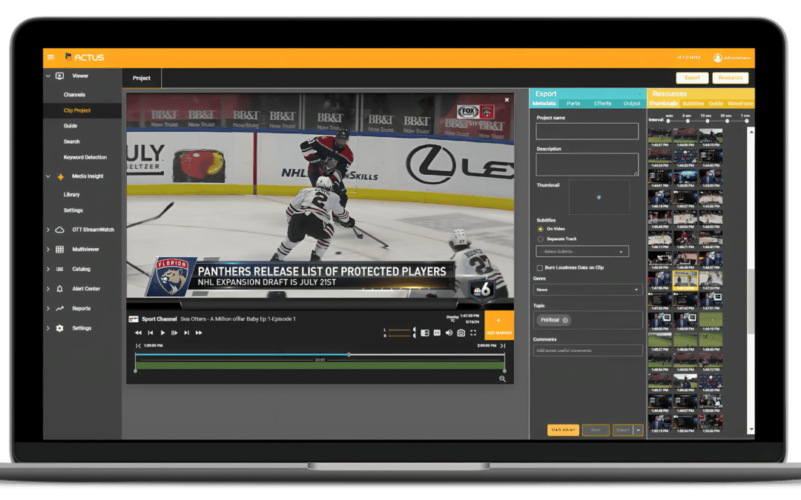Expand the Alert Center section

click(x=48, y=289)
